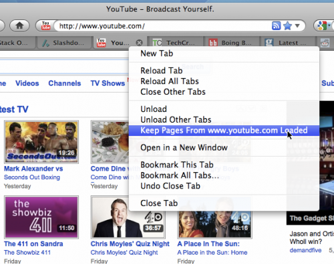Image resolution: width=334 pixels, height=264 pixels.
Task: Switch to the Slashdot tab
Action: point(64,43)
